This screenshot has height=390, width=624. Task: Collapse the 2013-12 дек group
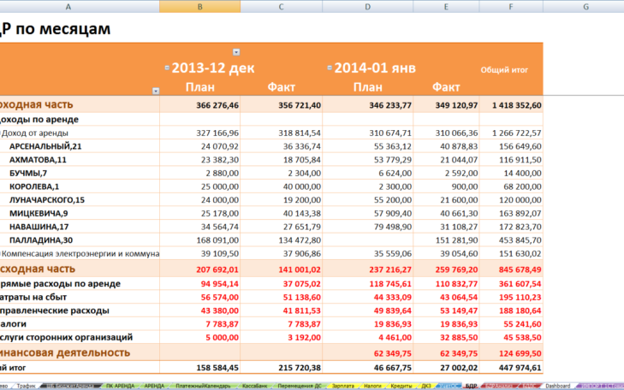[x=167, y=68]
